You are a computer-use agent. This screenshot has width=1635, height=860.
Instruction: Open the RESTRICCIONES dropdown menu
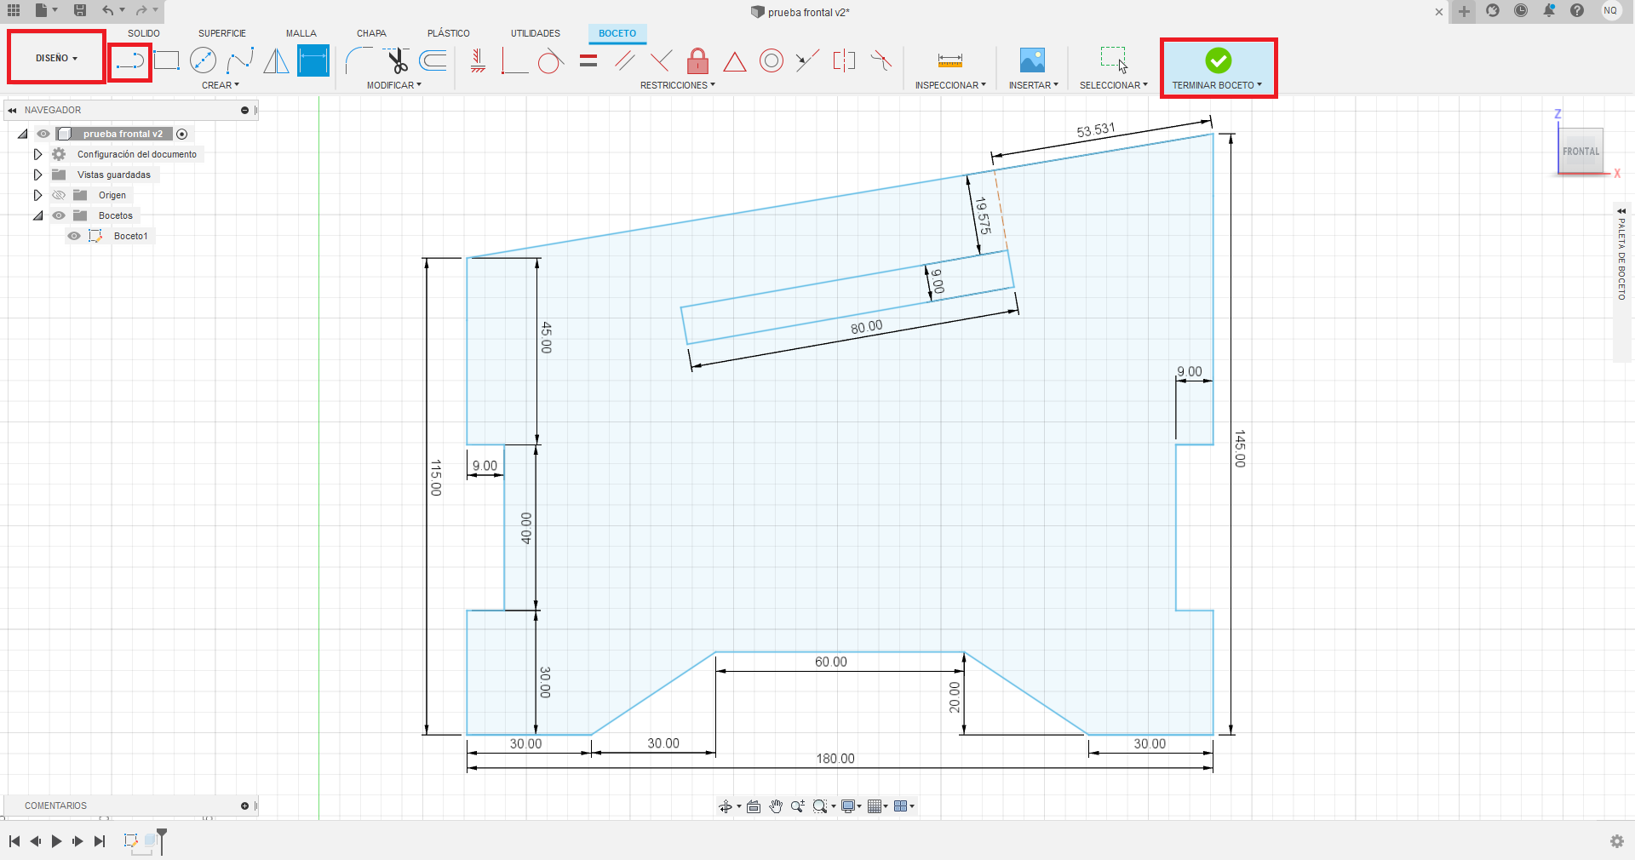point(678,85)
